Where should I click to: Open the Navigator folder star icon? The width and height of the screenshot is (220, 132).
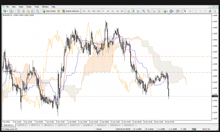(28, 11)
